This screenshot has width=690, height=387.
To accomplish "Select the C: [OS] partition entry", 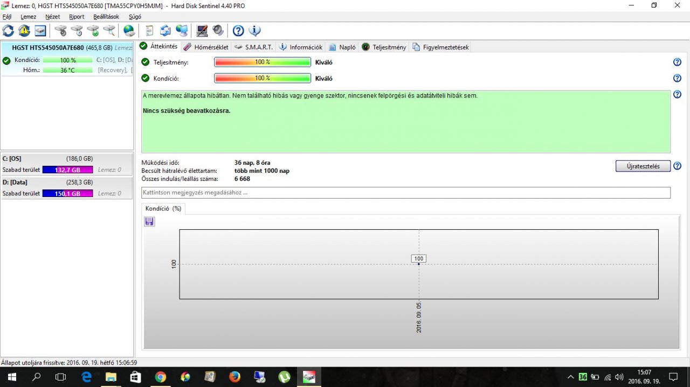I will [67, 164].
